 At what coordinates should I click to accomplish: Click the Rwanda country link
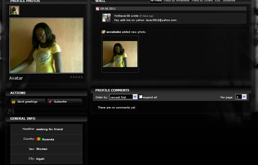[x=48, y=139]
